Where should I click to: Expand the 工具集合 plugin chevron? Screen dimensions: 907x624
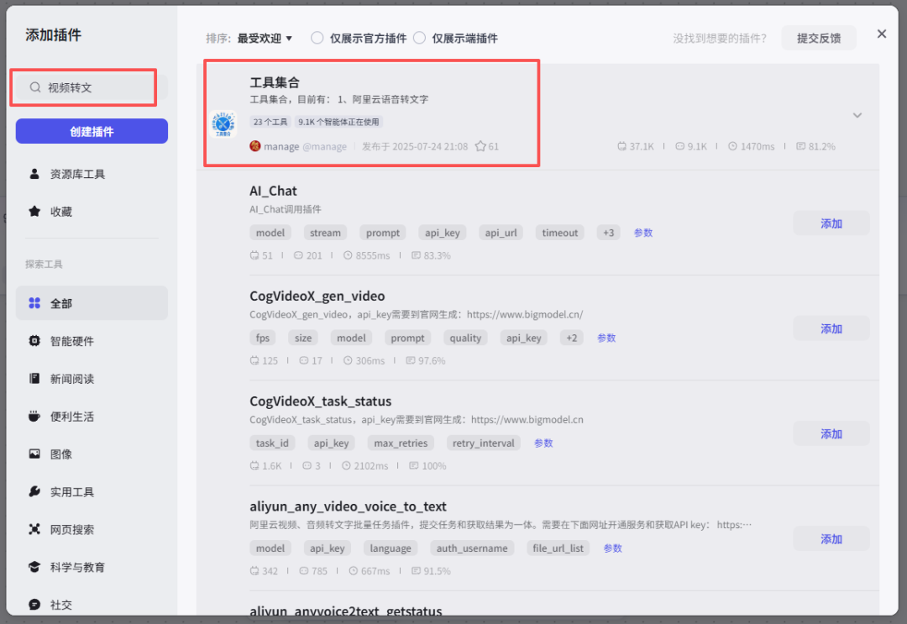(857, 115)
